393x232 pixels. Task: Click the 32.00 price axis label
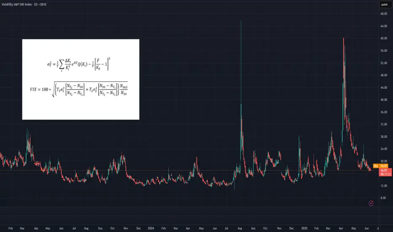[384, 124]
